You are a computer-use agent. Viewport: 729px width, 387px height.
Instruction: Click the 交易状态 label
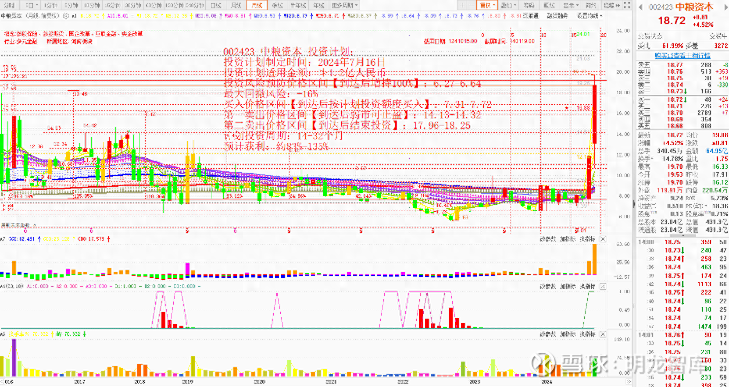point(650,36)
